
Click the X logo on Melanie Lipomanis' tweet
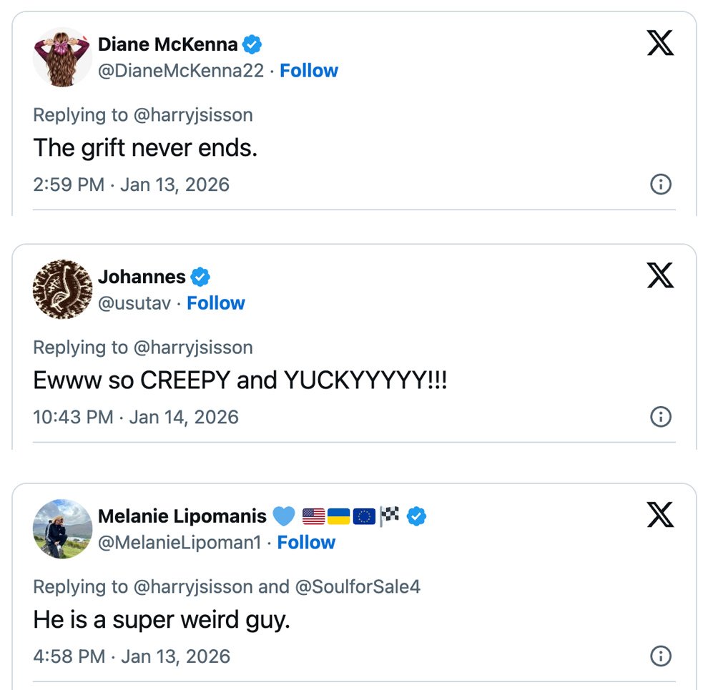tap(660, 514)
